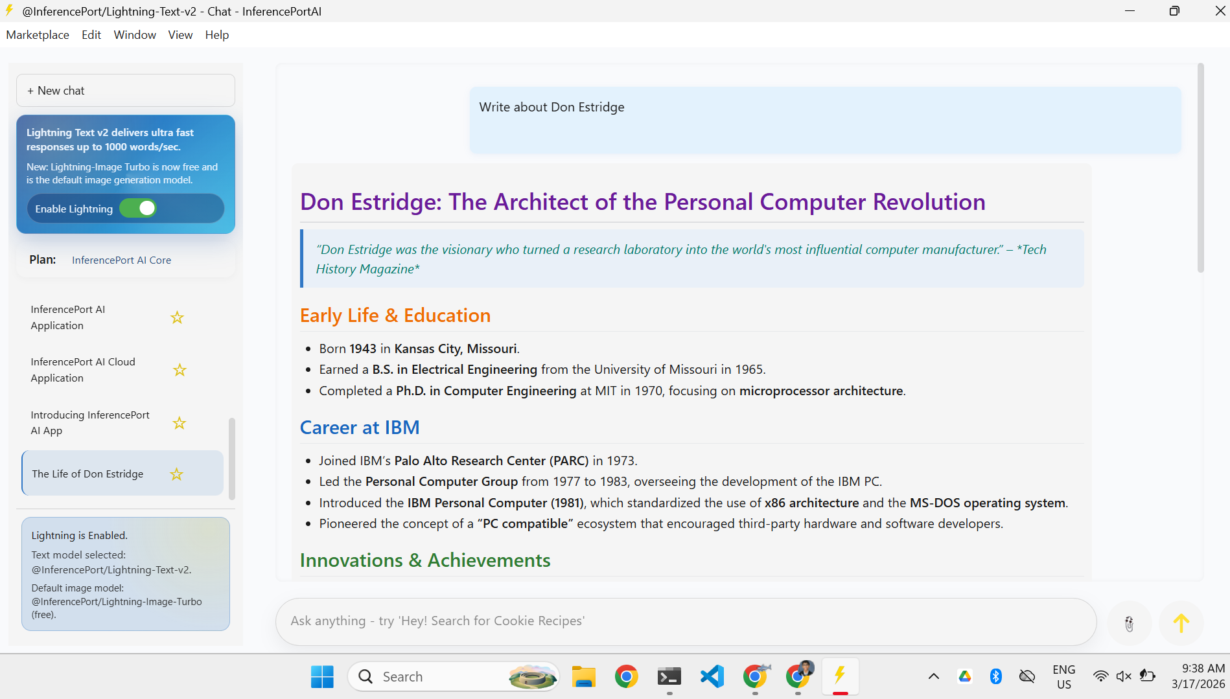The height and width of the screenshot is (699, 1230).
Task: Open Google Chrome from taskbar
Action: (x=626, y=676)
